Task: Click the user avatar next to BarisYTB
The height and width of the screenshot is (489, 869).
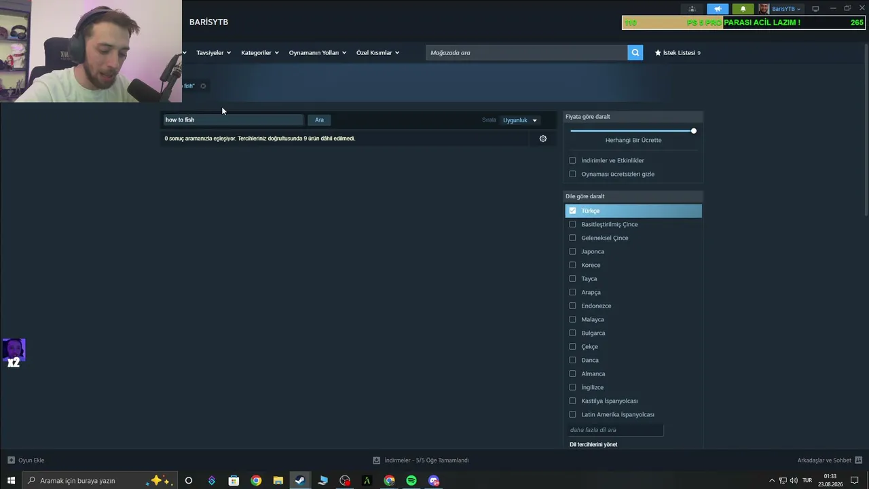Action: click(x=764, y=9)
